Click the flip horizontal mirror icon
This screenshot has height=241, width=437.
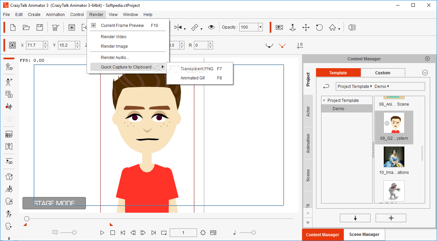tap(178, 27)
